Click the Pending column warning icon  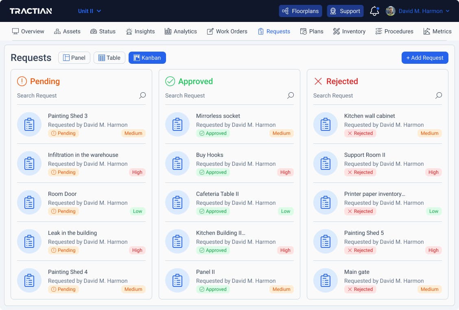(22, 81)
